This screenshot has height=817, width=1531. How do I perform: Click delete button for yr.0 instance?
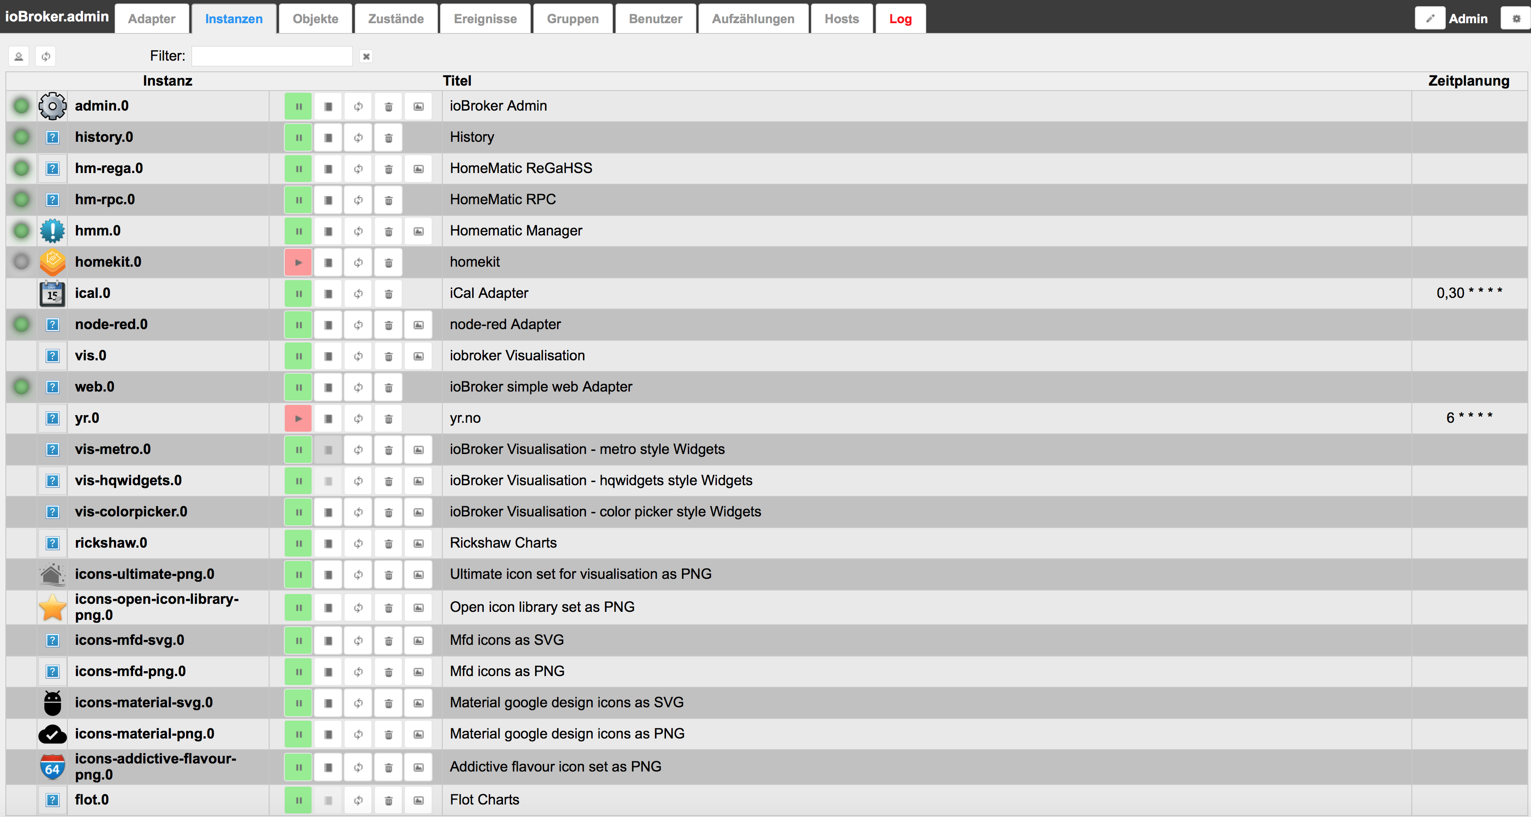pos(388,417)
